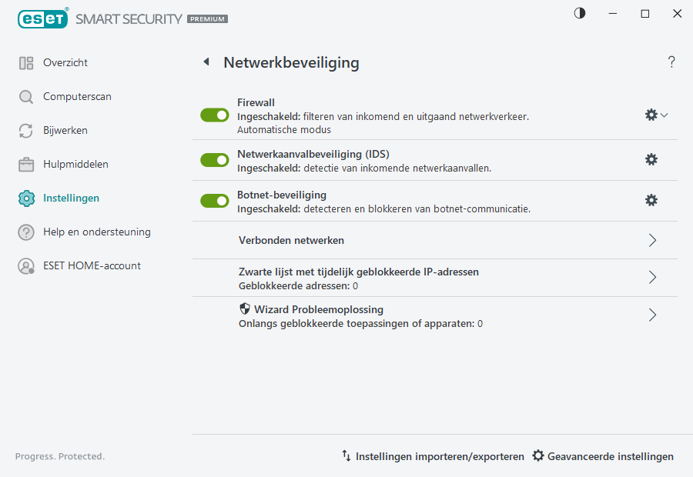Disable the Firewall toggle
This screenshot has width=693, height=477.
point(214,115)
